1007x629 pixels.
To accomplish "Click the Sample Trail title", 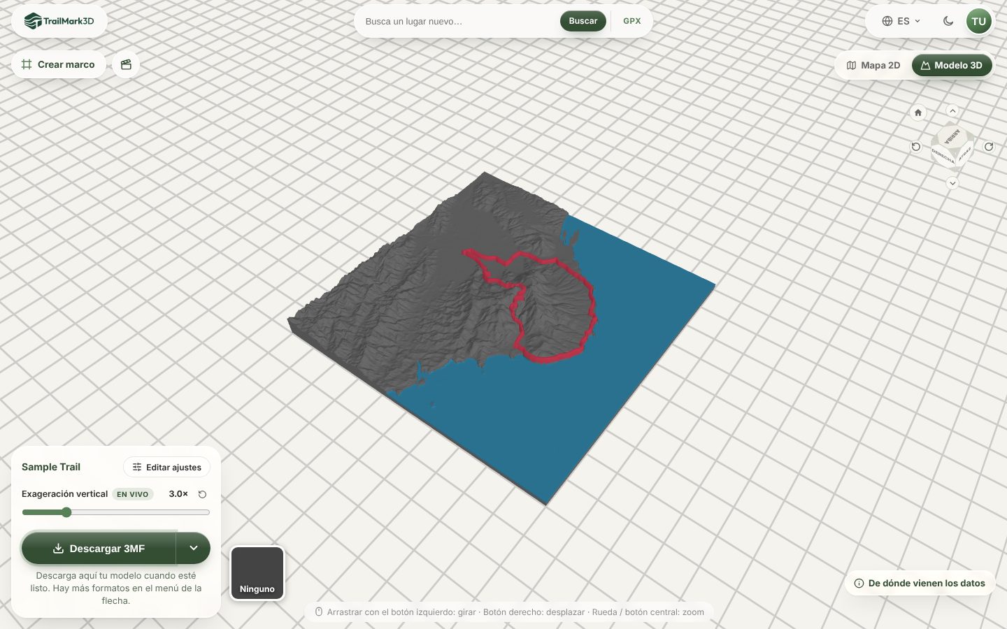I will [51, 467].
